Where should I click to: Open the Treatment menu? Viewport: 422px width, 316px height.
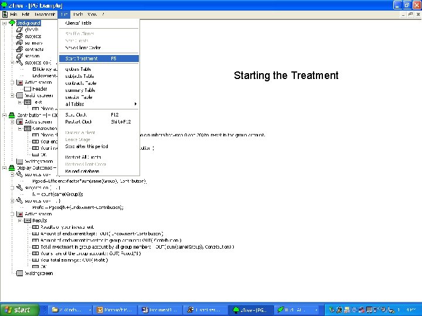(45, 14)
